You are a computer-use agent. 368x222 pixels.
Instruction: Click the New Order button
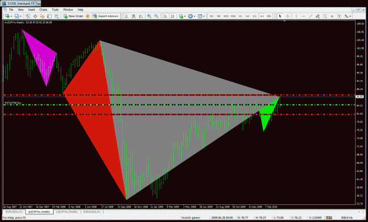point(73,16)
